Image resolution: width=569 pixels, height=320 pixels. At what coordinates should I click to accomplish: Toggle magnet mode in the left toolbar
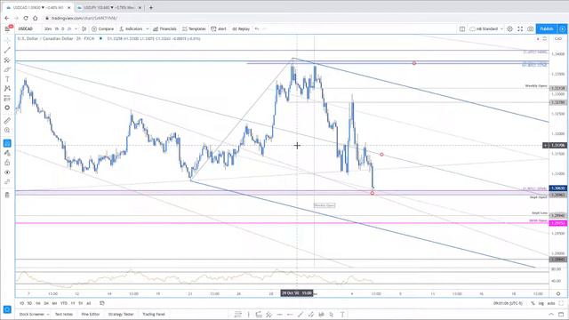pos(7,143)
